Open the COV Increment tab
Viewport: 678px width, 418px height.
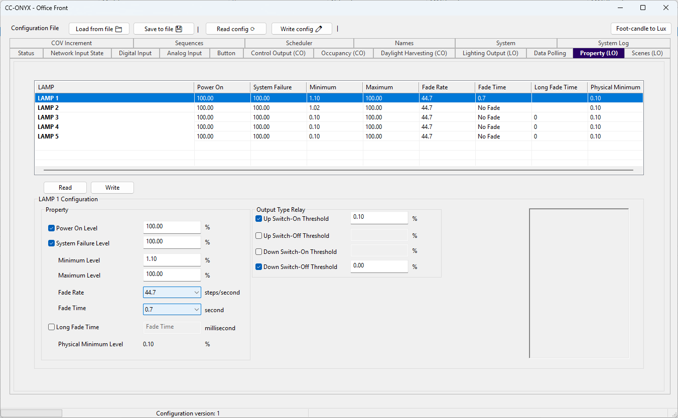click(71, 43)
